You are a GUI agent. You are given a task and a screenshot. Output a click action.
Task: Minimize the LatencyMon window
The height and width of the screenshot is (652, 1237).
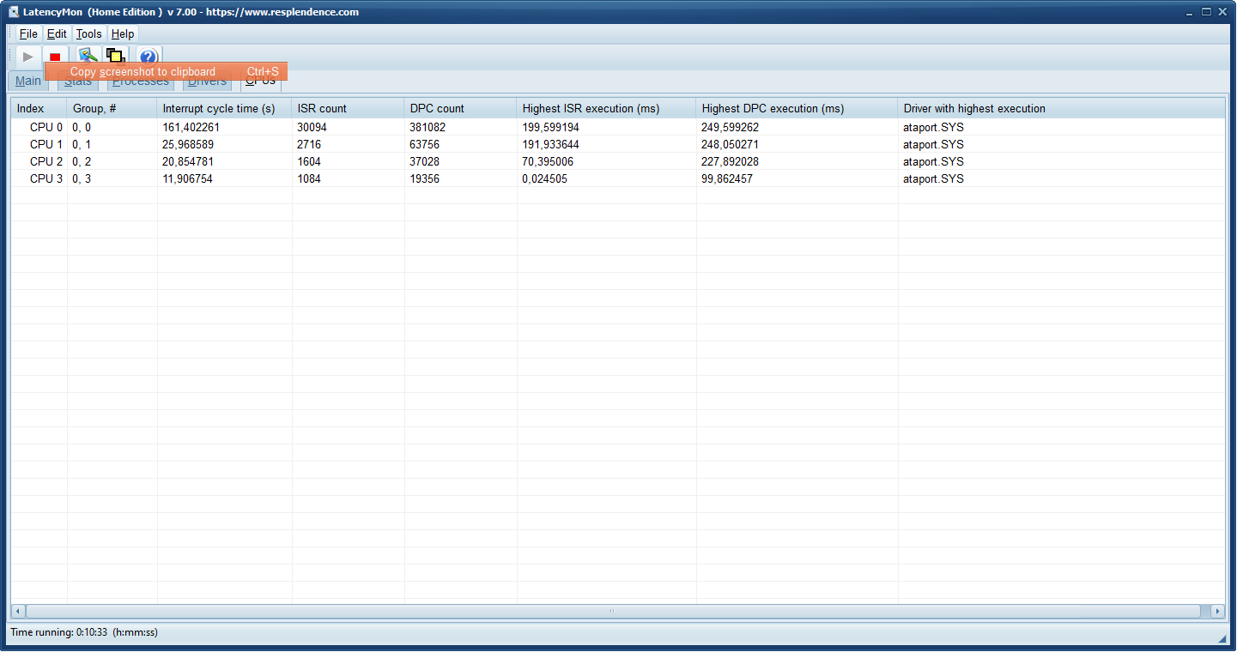coord(1191,11)
